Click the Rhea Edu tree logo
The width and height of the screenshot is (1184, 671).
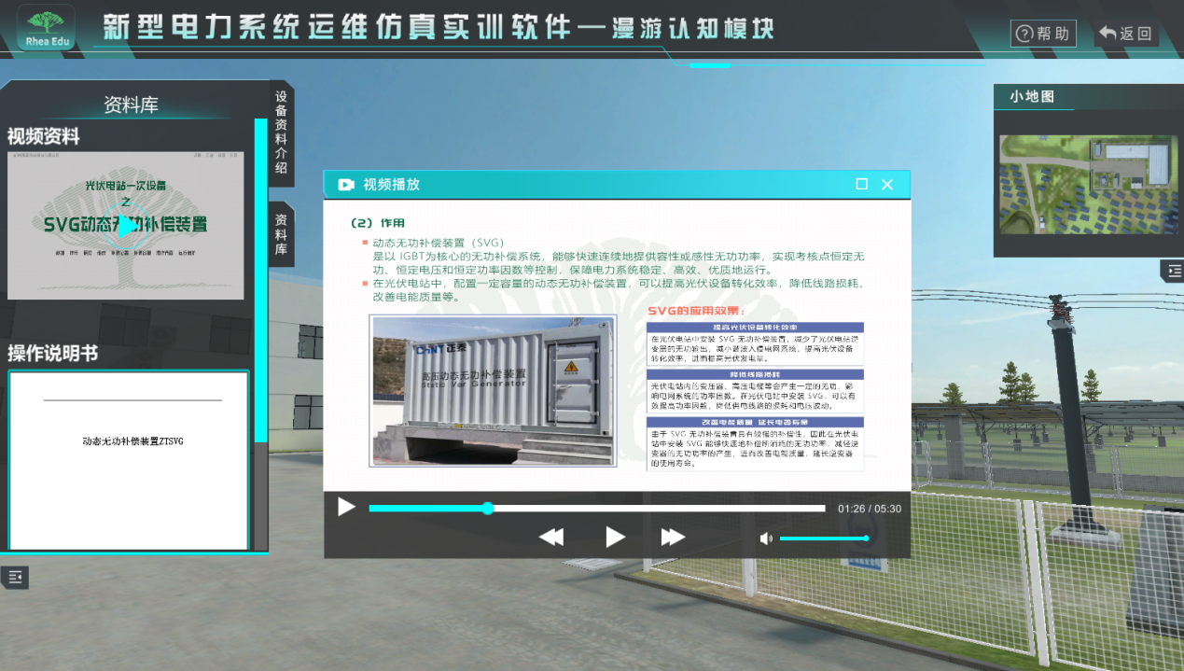pos(45,28)
